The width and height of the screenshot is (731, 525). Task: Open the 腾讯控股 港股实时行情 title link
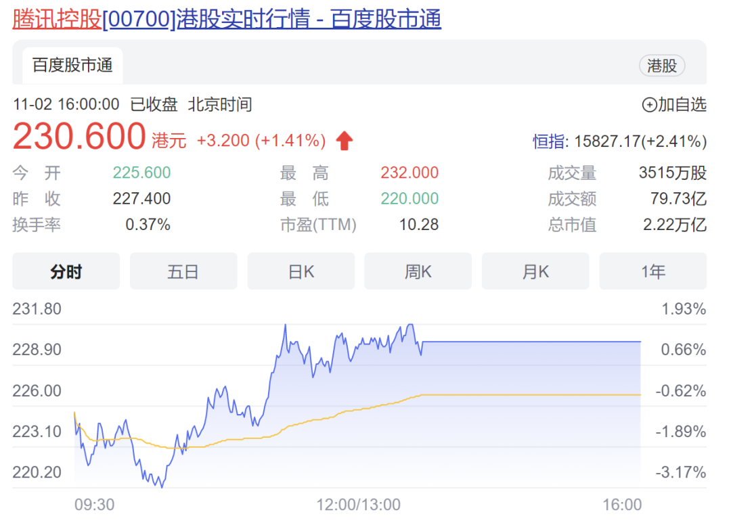(227, 19)
